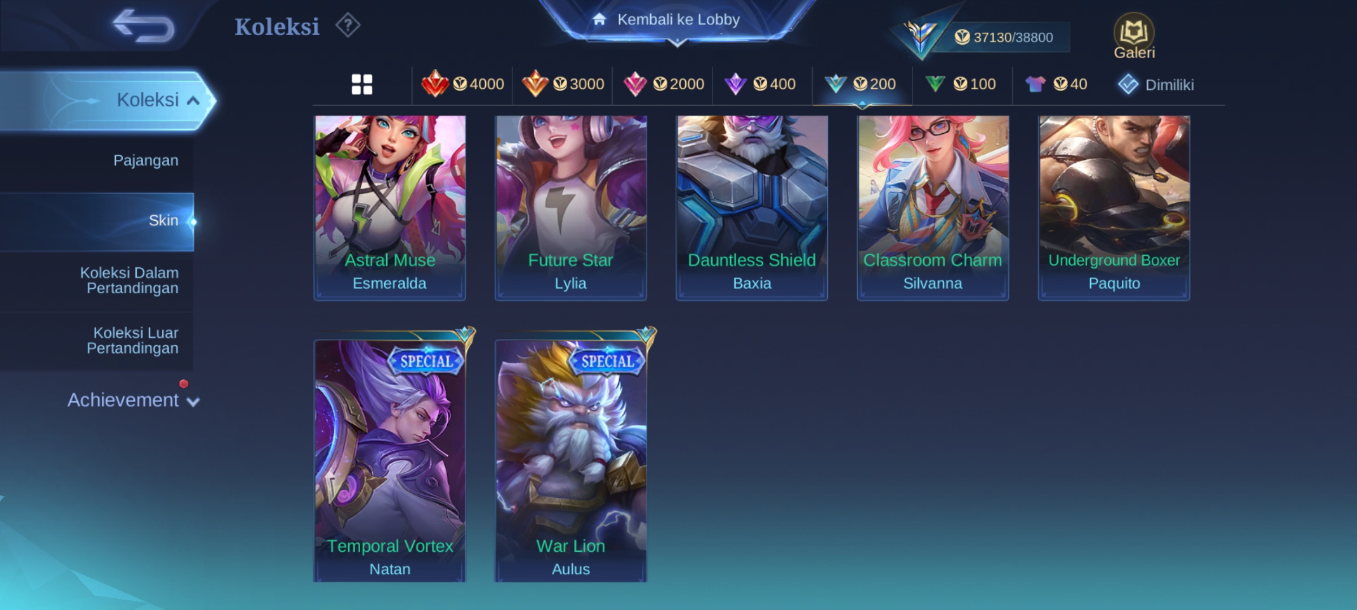
Task: Open the Kembali ke Lobby pull-down
Action: click(677, 21)
